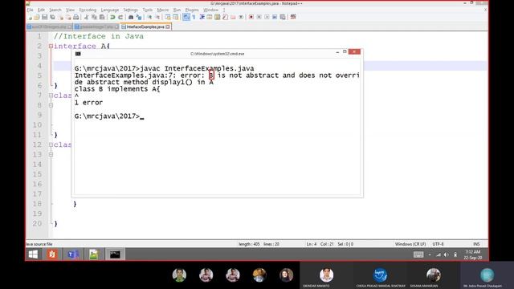
Task: Toggle the Indent Guide icon
Action: (202, 17)
